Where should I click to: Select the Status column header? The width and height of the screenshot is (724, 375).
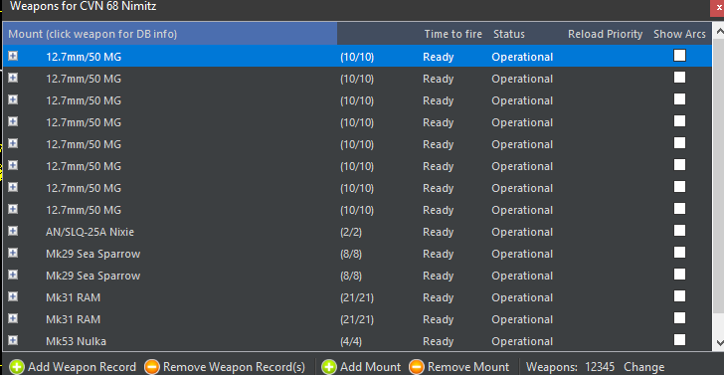pos(509,34)
